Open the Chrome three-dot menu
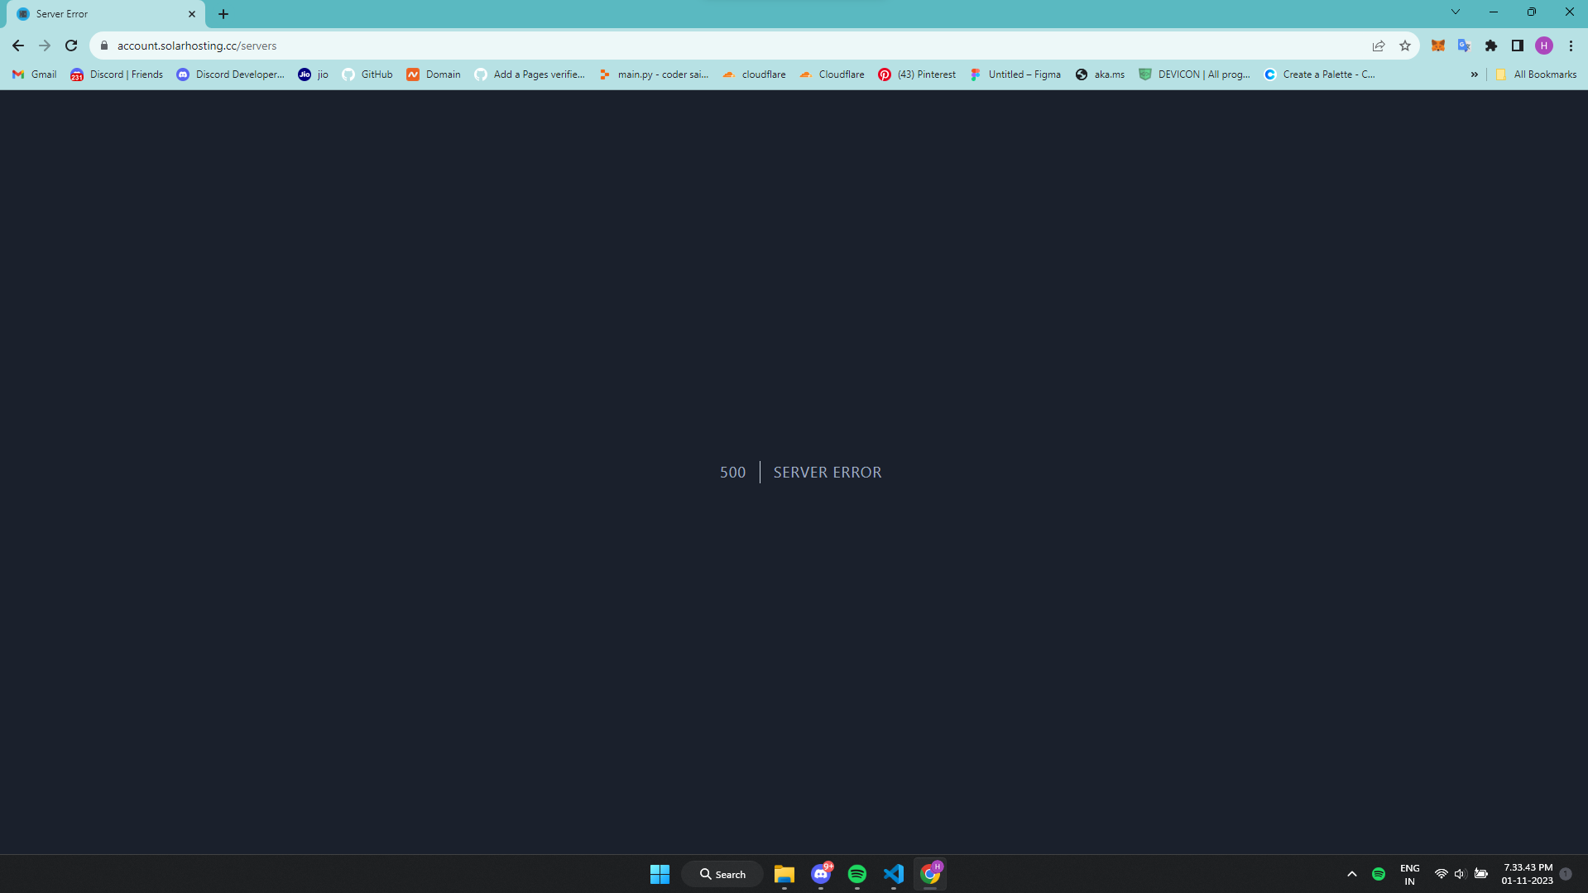This screenshot has width=1588, height=893. (x=1571, y=46)
